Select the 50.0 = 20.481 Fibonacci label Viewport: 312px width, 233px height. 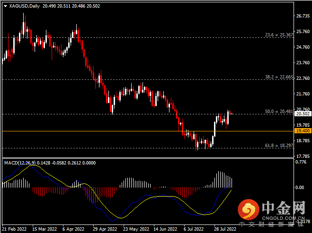click(279, 112)
